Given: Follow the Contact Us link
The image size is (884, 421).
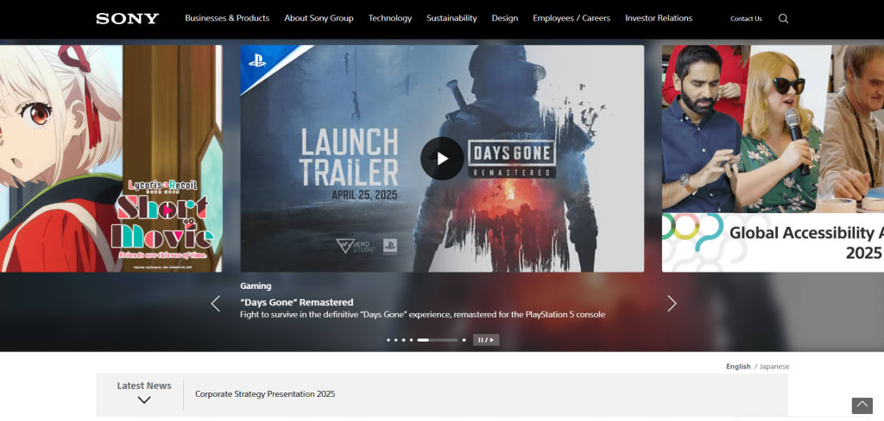Looking at the screenshot, I should (746, 19).
